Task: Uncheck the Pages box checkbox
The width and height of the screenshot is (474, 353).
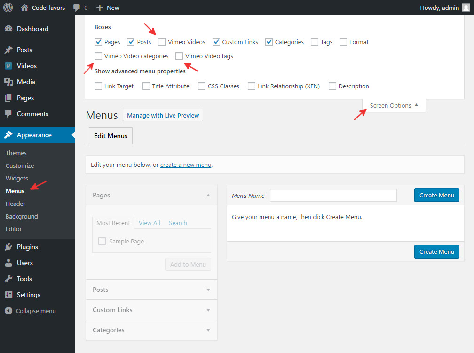Action: pos(98,42)
